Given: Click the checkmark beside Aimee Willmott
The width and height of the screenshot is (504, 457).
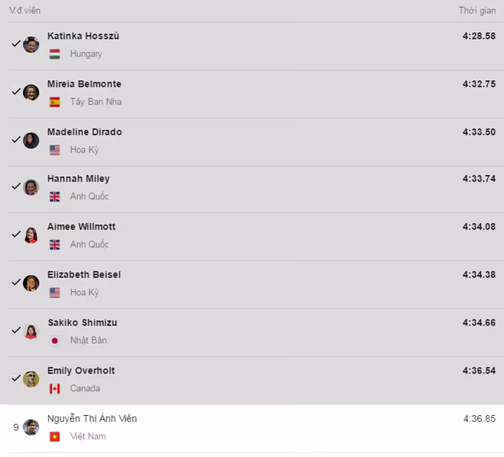Looking at the screenshot, I should coord(16,234).
